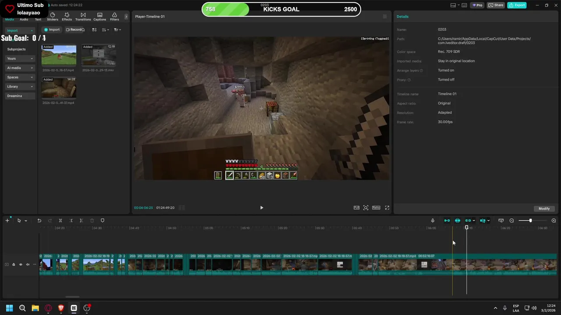Zoom in the timeline

click(554, 220)
